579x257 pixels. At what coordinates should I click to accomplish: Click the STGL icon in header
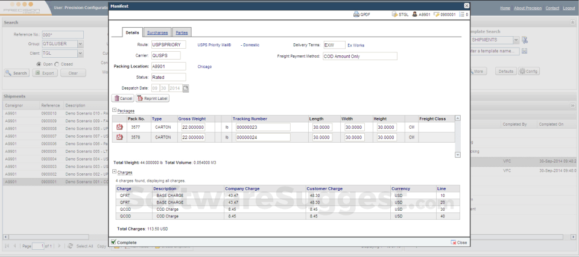[x=394, y=14]
